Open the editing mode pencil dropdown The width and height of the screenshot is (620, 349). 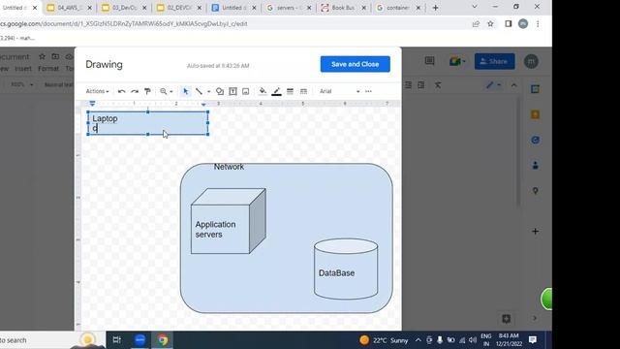[x=493, y=85]
